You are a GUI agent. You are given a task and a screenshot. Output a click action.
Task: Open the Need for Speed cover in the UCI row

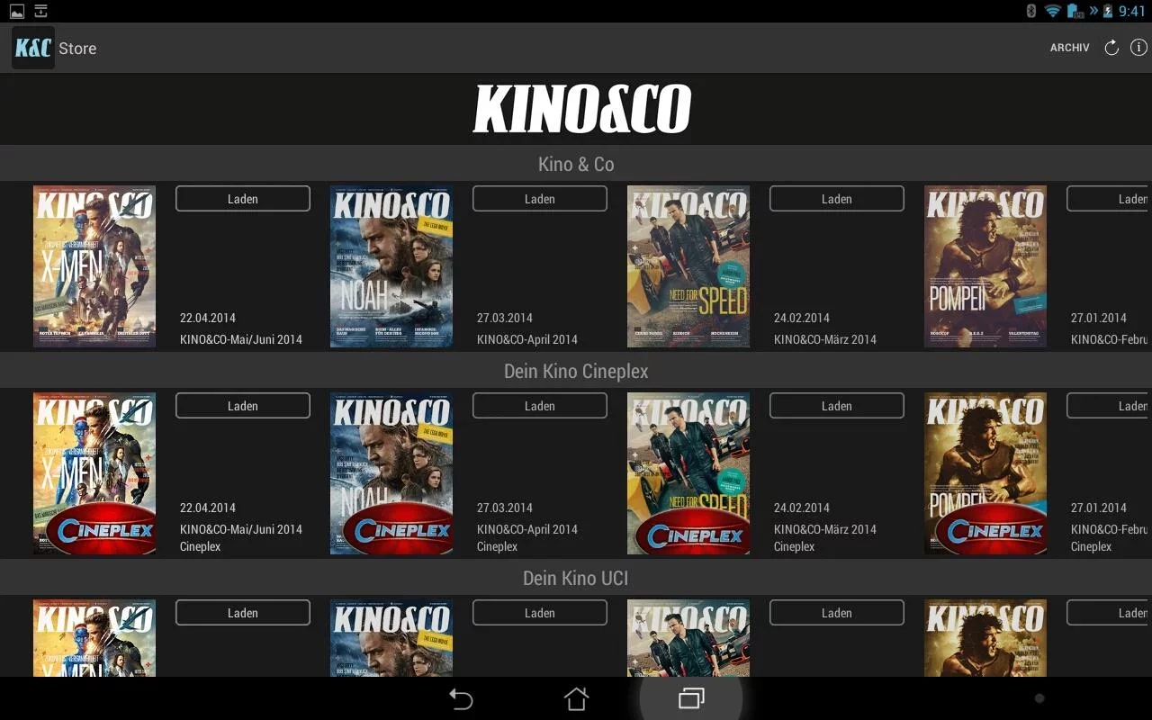point(688,638)
